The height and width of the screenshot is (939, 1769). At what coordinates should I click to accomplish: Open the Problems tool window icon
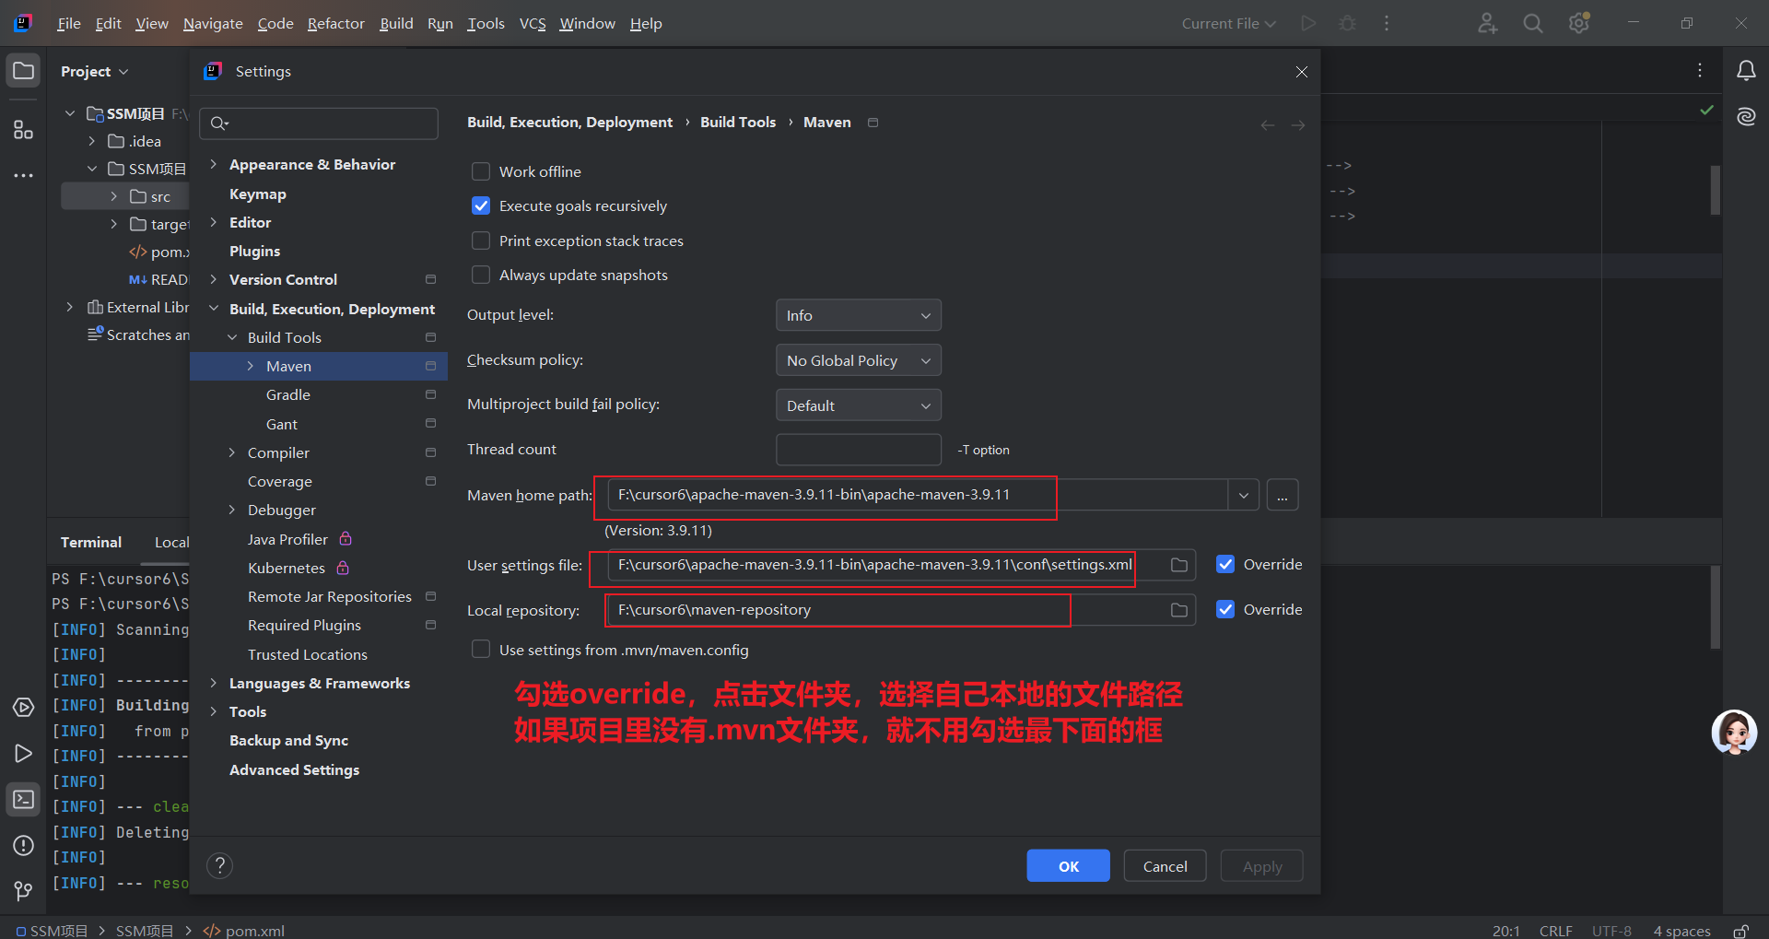coord(24,846)
